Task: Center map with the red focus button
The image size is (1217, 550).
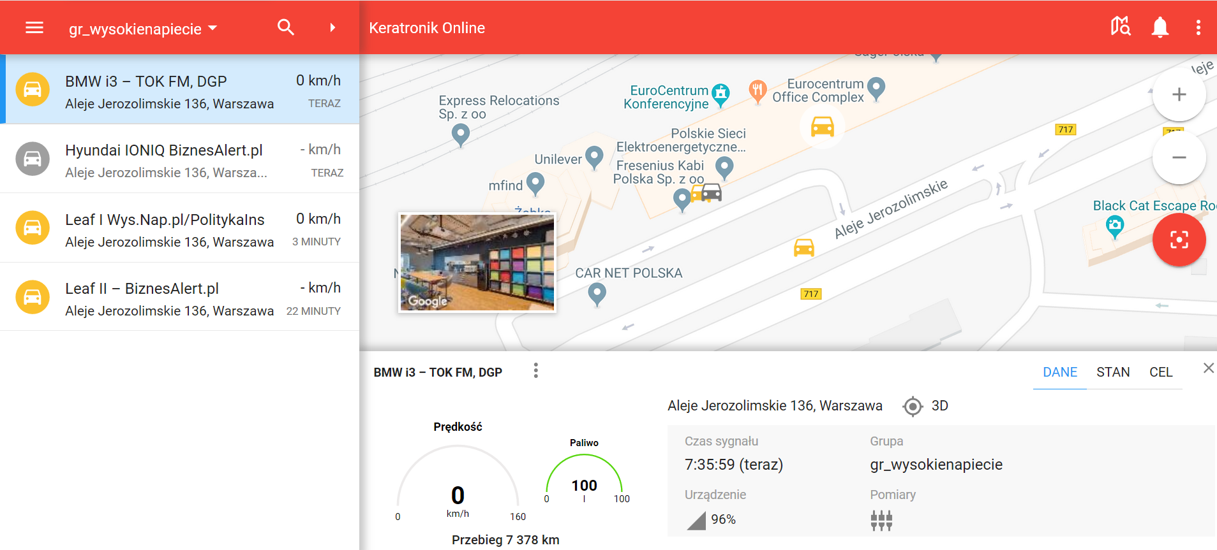Action: pos(1179,240)
